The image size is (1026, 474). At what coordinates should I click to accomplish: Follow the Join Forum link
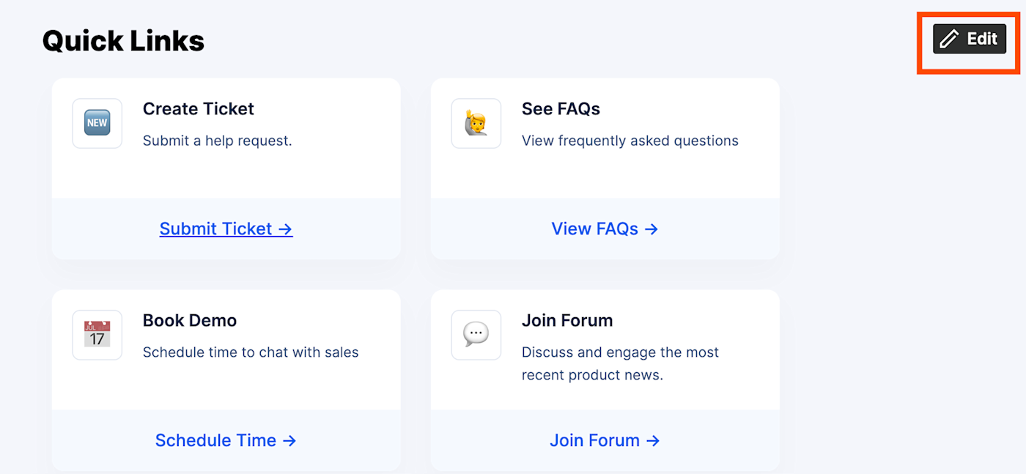[605, 440]
